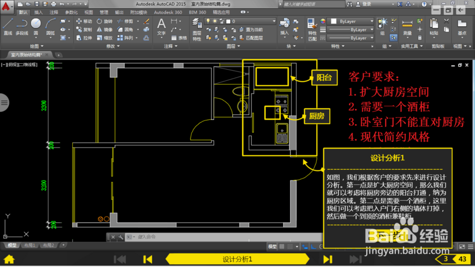
Task: Click the 表格 (Table) tool
Action: coord(179,38)
